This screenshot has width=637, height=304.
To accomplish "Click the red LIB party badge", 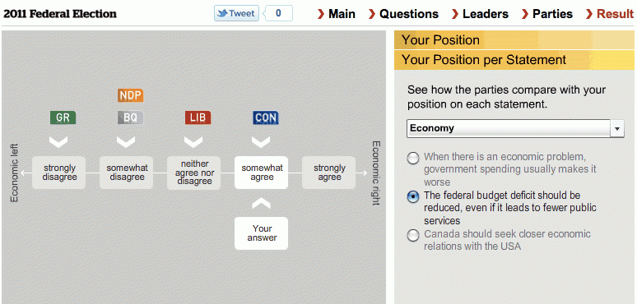I will tap(198, 117).
